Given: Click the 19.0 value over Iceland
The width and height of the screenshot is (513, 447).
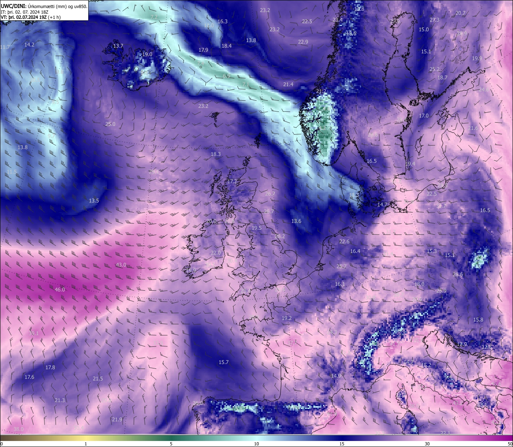Looking at the screenshot, I should point(147,55).
